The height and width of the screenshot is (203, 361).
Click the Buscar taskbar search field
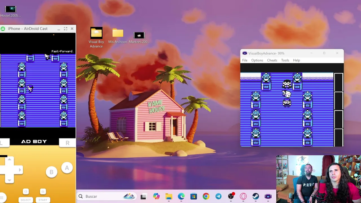coord(106,196)
